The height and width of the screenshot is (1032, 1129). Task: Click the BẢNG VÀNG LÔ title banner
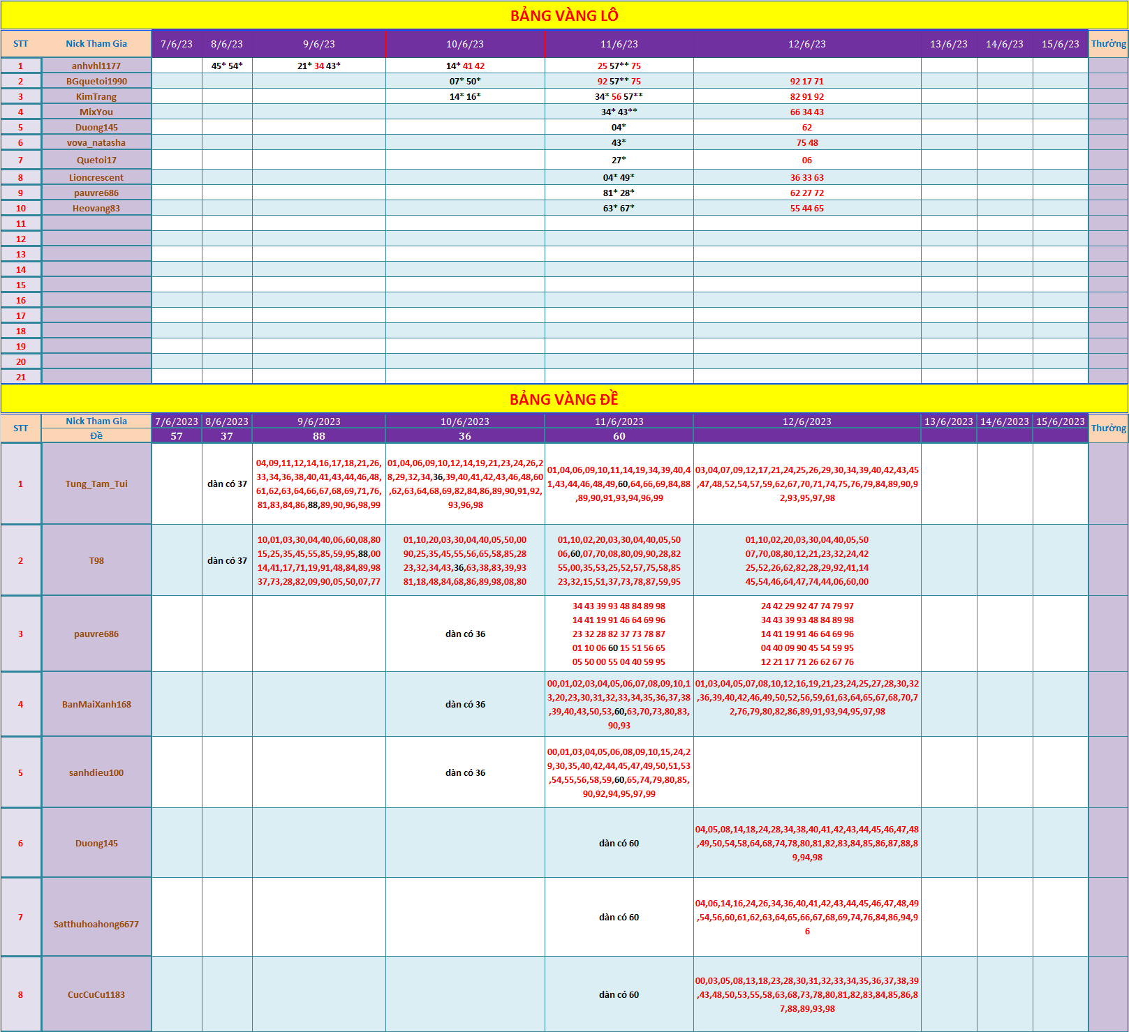564,15
